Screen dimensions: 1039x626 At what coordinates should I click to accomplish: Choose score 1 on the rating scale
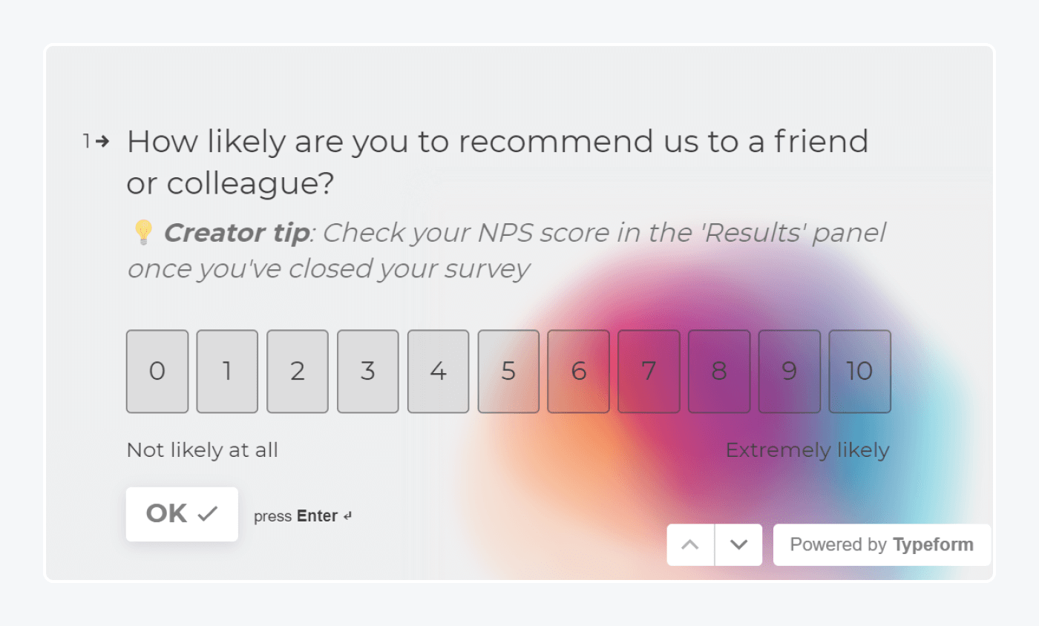click(x=227, y=371)
